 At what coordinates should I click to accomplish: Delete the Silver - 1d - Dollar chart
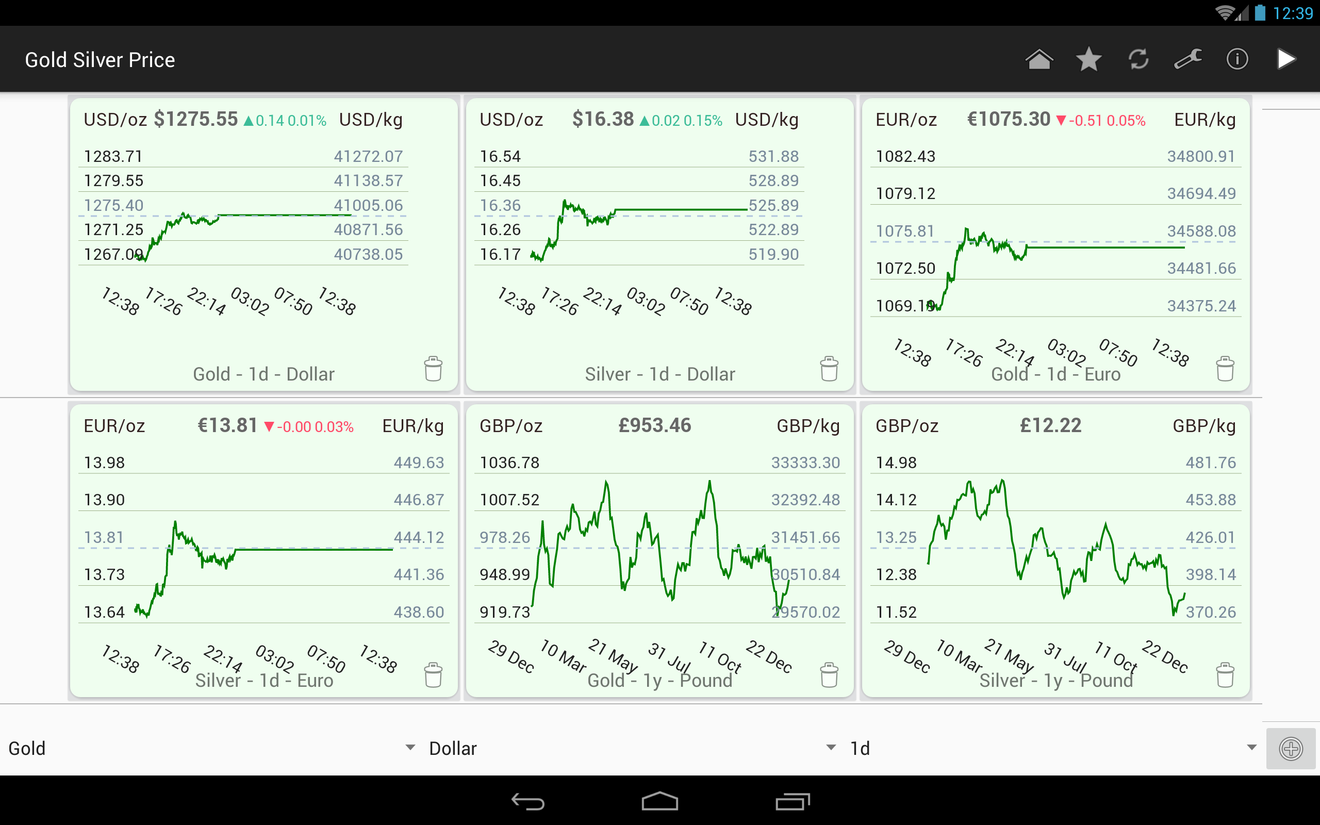click(829, 369)
